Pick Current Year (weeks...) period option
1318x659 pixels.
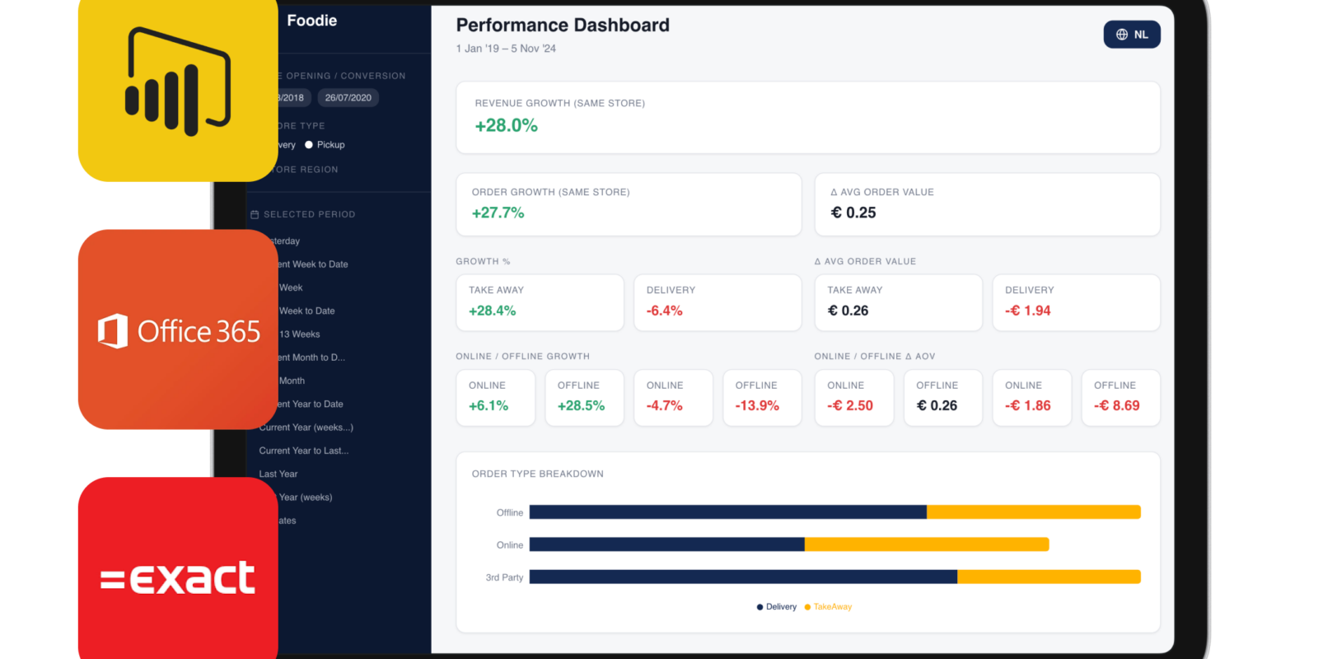pyautogui.click(x=306, y=428)
